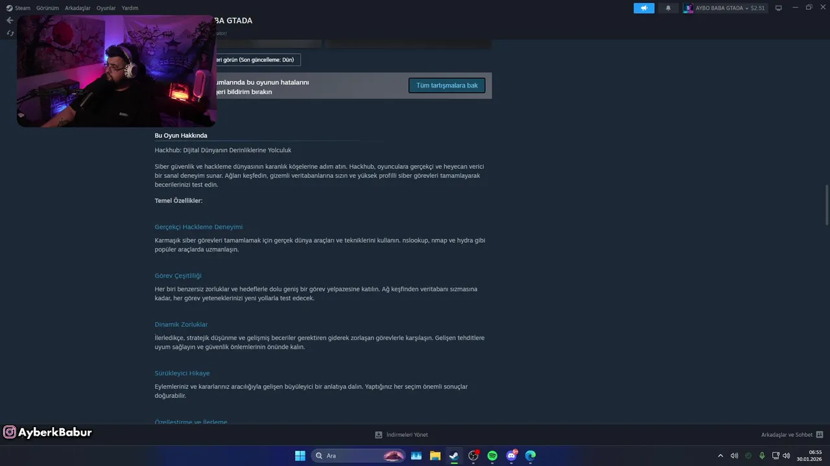Image resolution: width=830 pixels, height=466 pixels.
Task: Click İndirmeleri Yönet at the bottom
Action: tap(407, 435)
